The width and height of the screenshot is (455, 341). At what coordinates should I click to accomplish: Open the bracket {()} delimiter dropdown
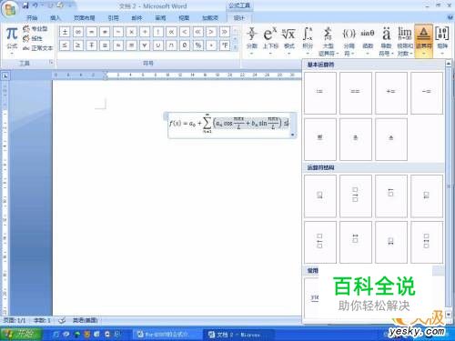click(349, 41)
